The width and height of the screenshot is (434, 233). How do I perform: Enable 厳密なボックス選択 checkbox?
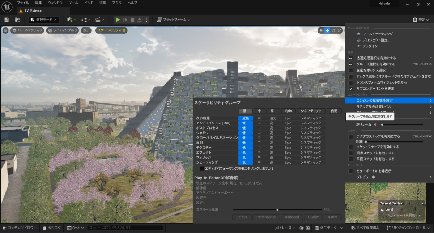click(x=350, y=70)
